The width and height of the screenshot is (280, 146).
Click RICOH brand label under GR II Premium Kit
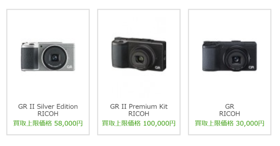click(x=139, y=114)
